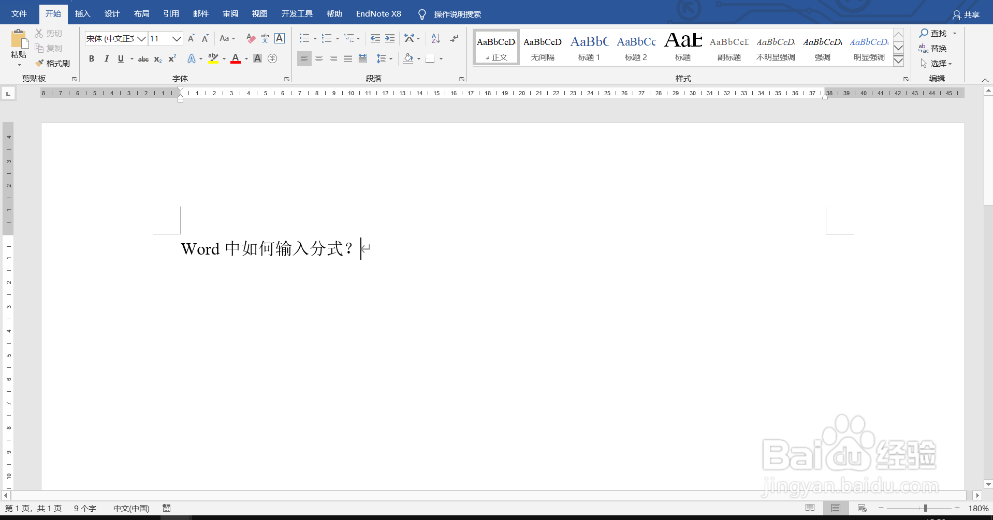The width and height of the screenshot is (993, 520).
Task: Justify the paragraph text
Action: tap(348, 58)
